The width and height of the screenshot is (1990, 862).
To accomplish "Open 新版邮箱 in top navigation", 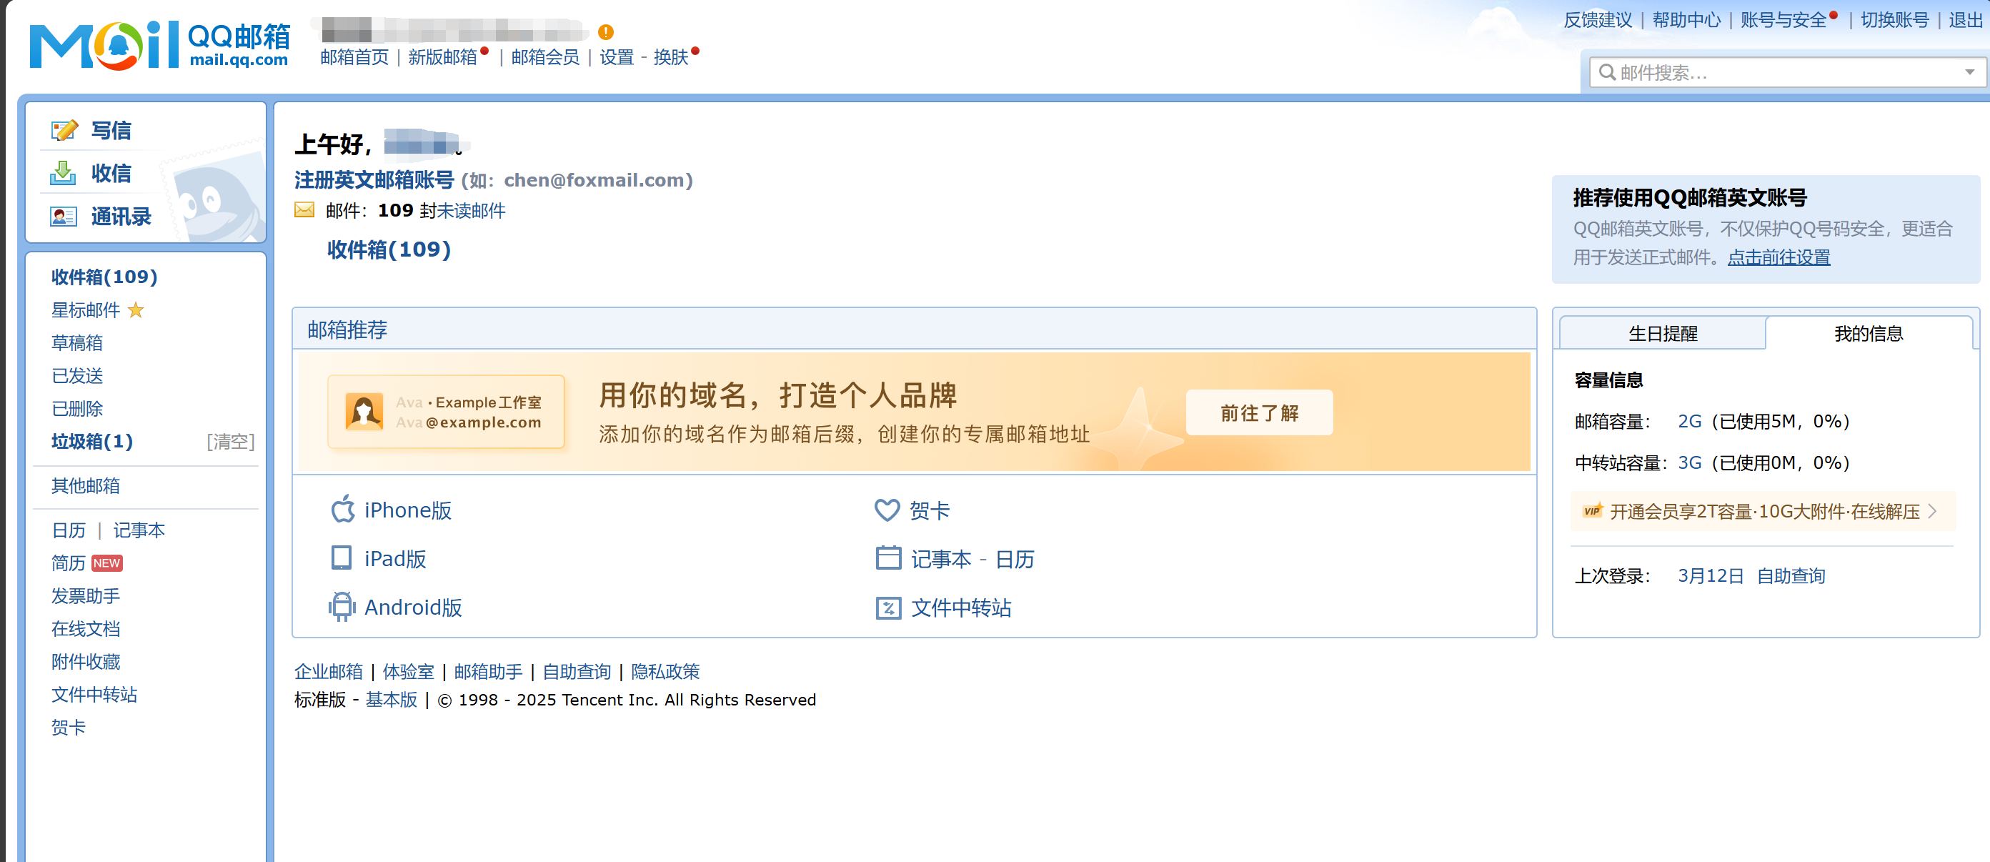I will [x=442, y=57].
